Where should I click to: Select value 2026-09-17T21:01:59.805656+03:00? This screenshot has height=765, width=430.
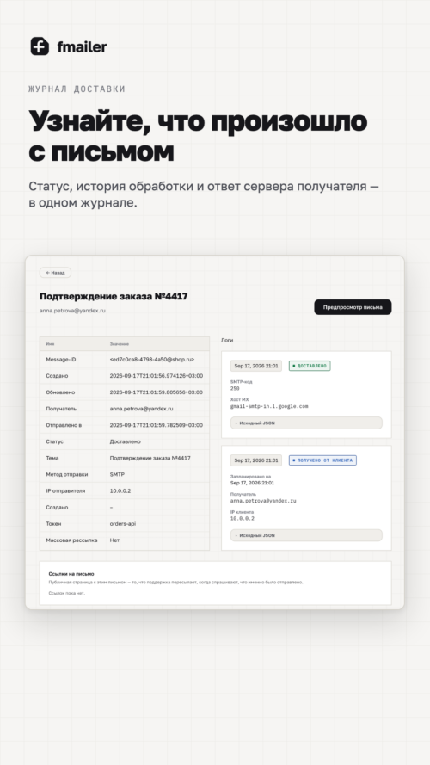pyautogui.click(x=157, y=392)
